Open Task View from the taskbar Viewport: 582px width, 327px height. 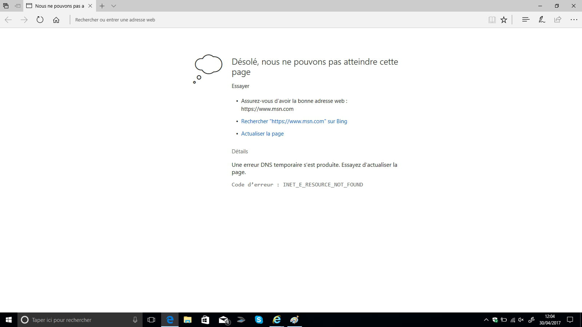point(151,320)
